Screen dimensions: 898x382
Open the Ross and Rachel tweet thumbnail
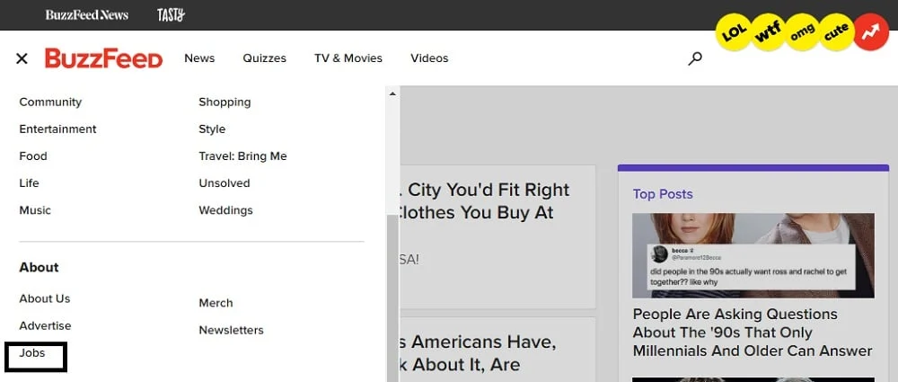[x=753, y=255]
